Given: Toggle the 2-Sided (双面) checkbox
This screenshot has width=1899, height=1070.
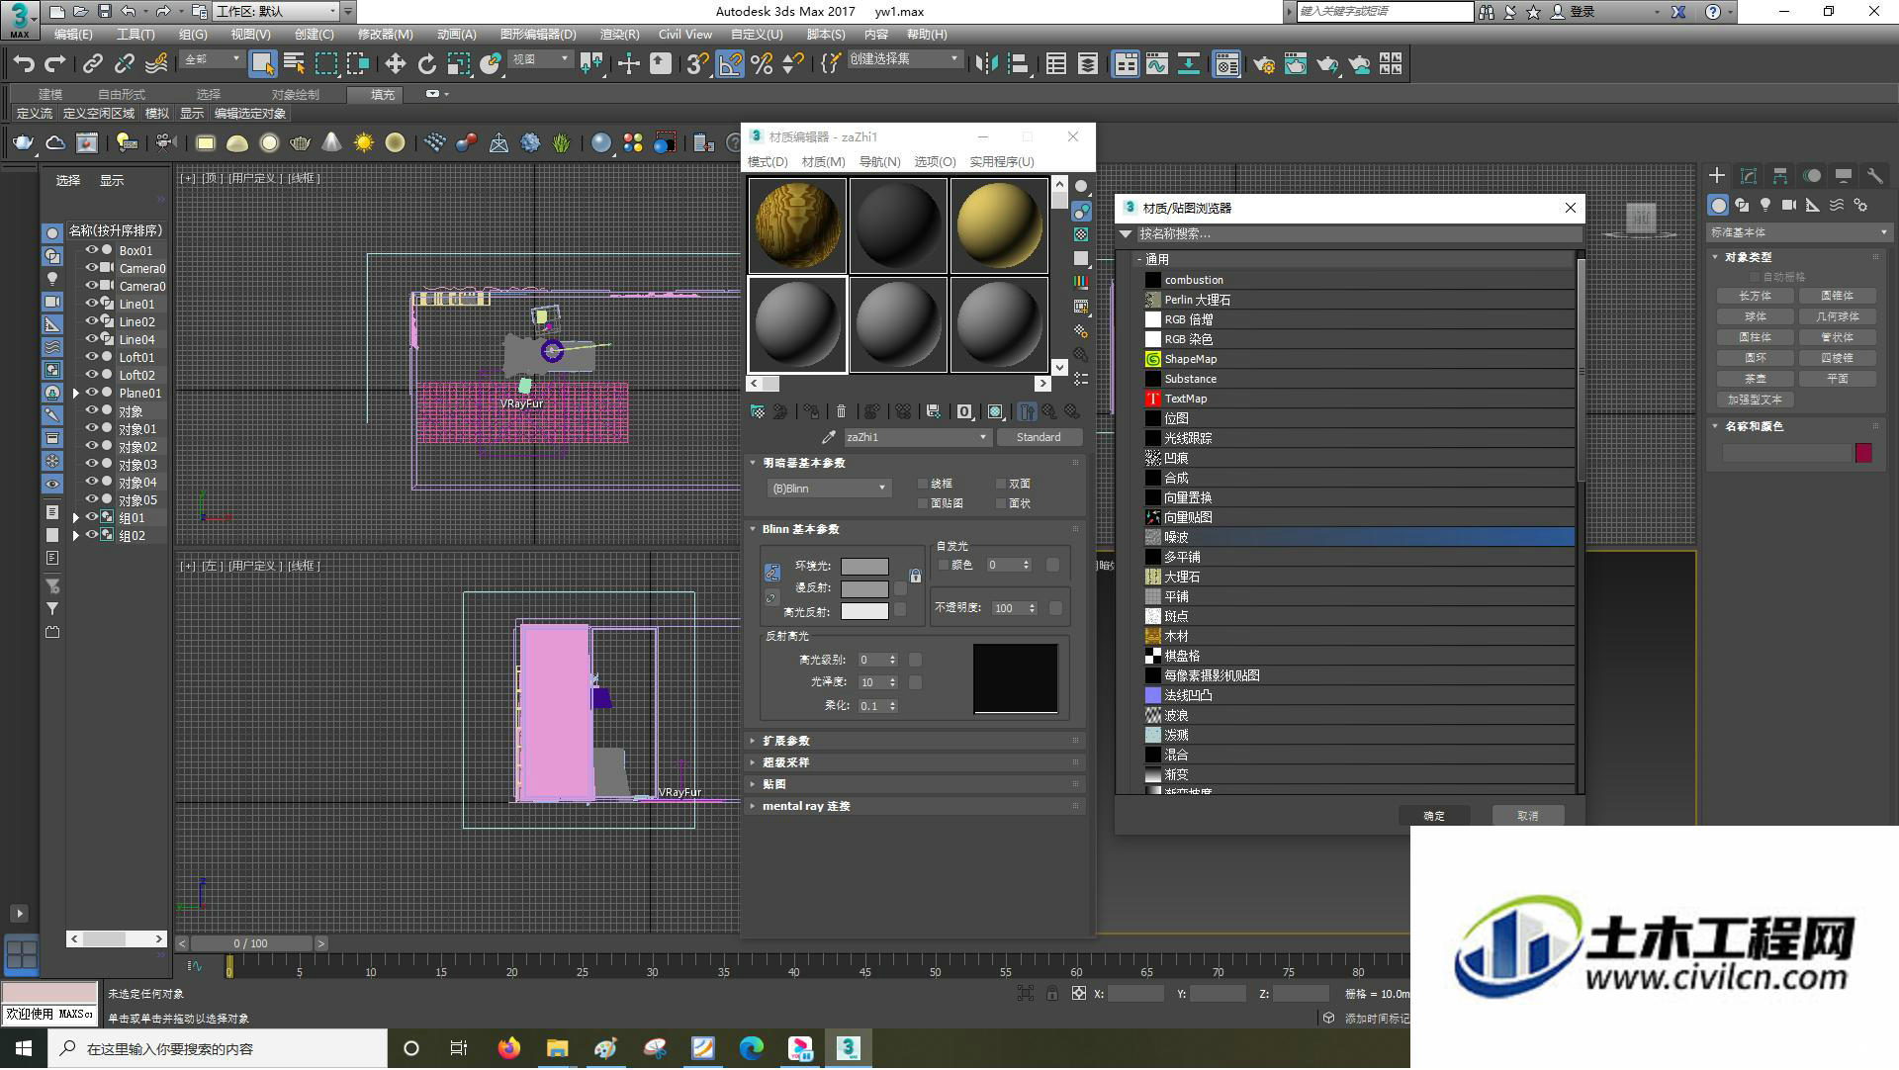Looking at the screenshot, I should [x=1001, y=484].
